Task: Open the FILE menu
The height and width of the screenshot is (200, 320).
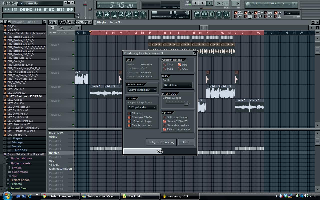Action: tap(7, 10)
